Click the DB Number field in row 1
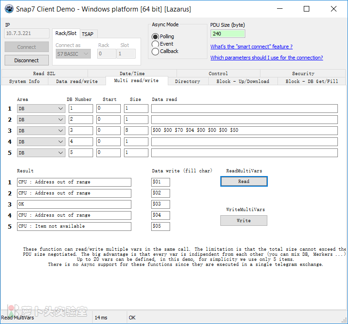This screenshot has width=348, height=324. click(81, 108)
